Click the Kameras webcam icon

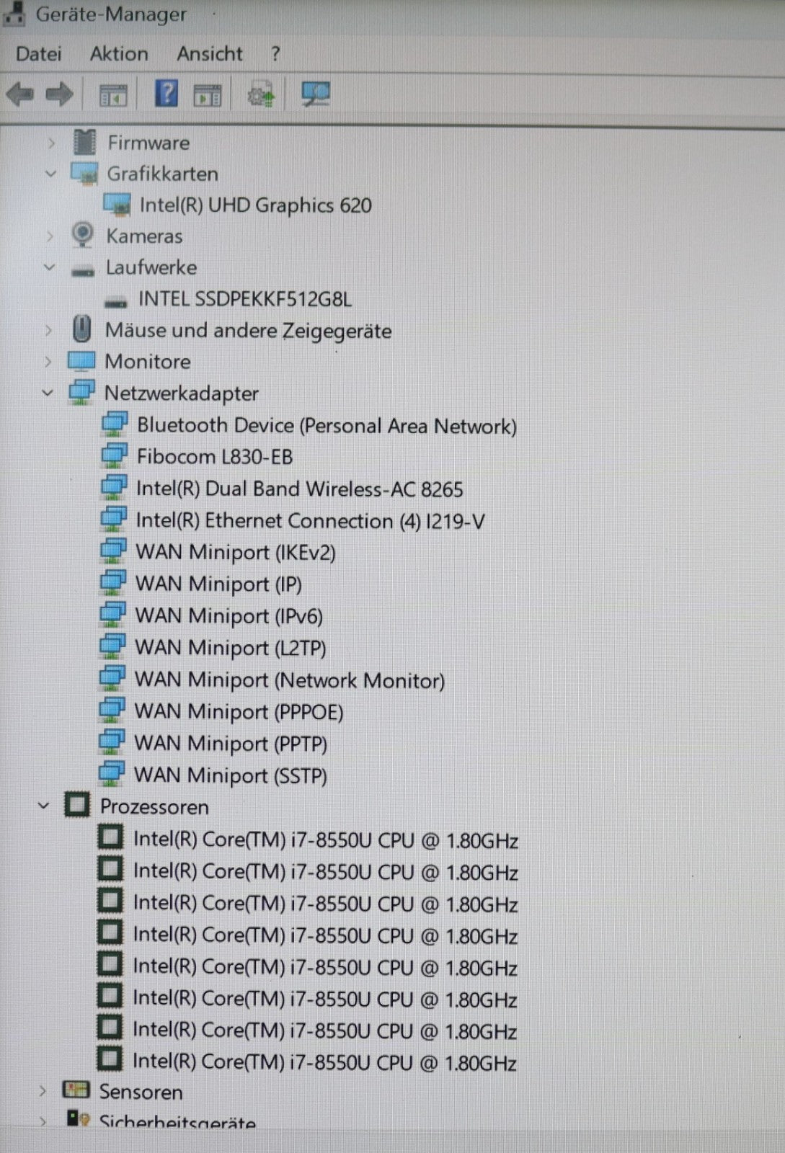click(83, 235)
